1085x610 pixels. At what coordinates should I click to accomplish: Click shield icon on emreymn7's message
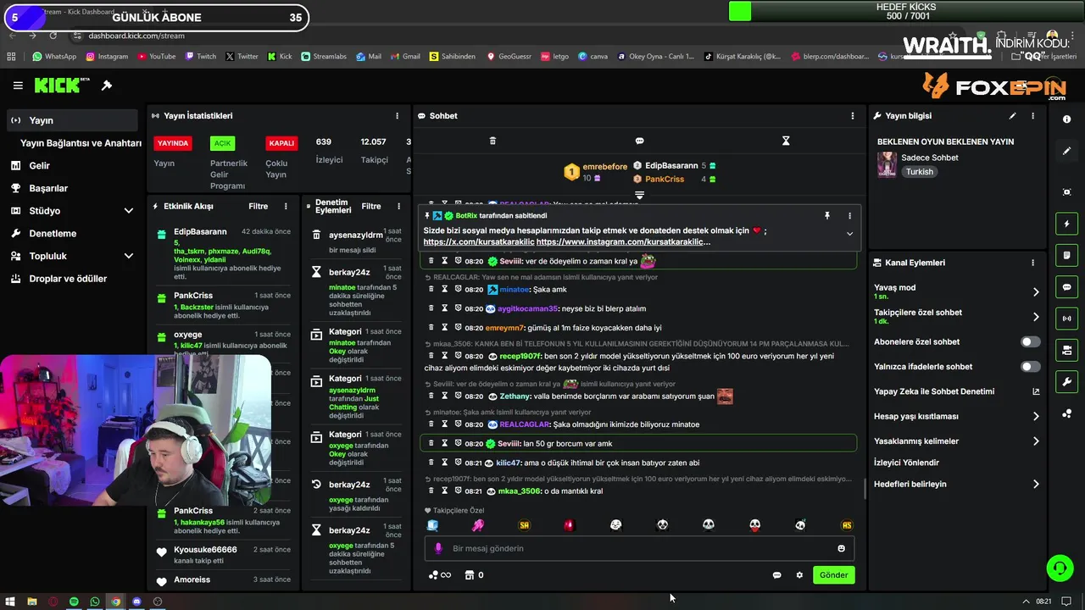[x=458, y=328]
